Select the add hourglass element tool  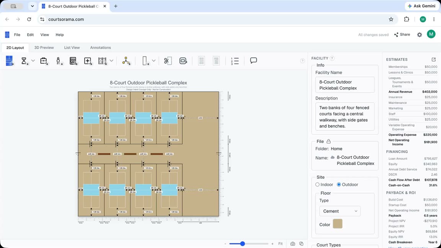click(x=24, y=61)
